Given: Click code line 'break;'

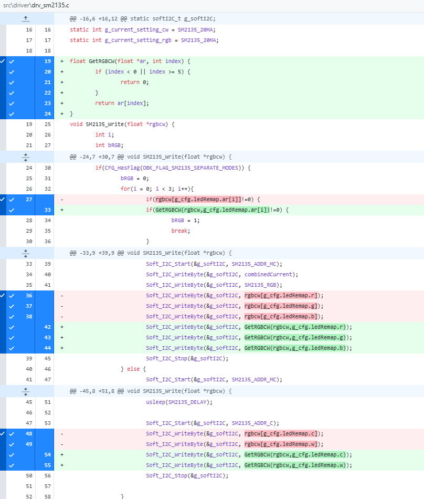Looking at the screenshot, I should pos(181,231).
